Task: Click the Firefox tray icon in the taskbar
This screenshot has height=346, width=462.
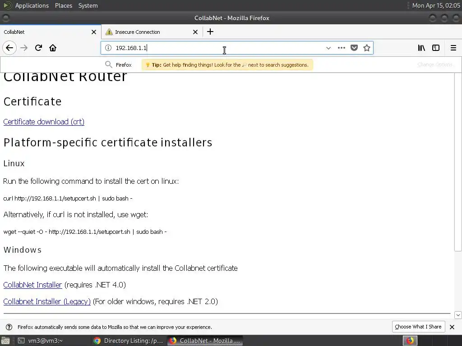Action: (410, 341)
